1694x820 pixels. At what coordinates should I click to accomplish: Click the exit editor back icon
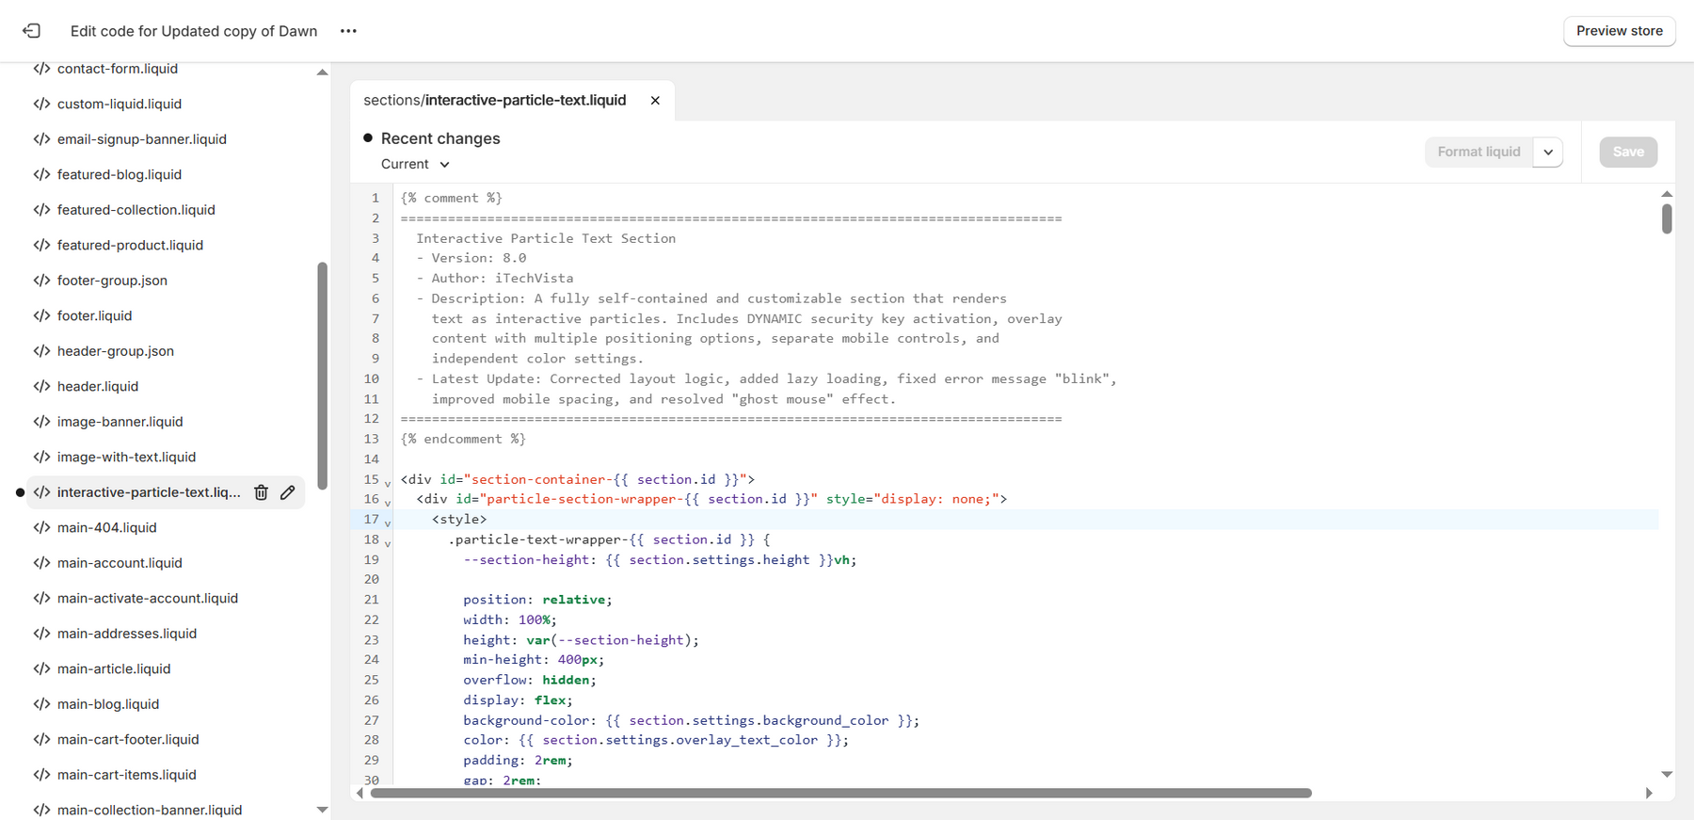click(x=32, y=31)
